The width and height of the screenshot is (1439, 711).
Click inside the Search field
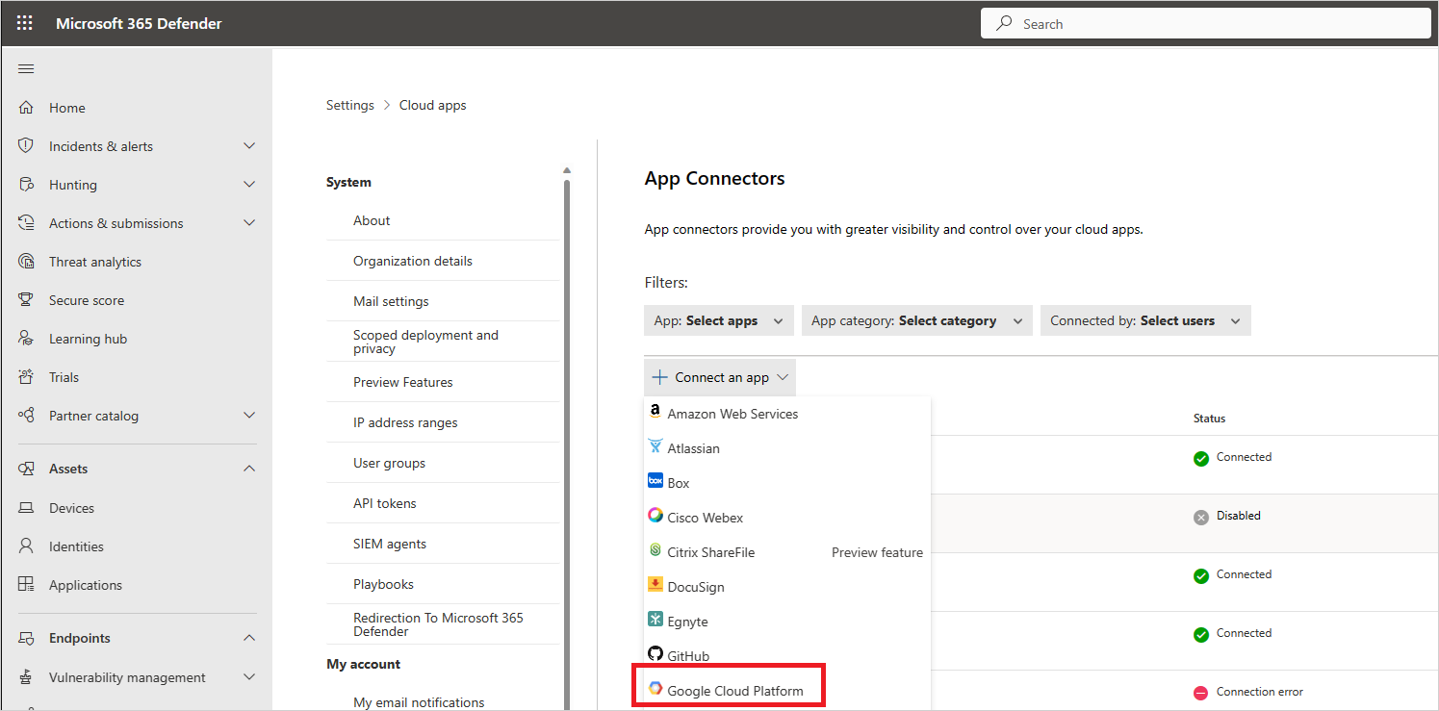[x=1205, y=23]
